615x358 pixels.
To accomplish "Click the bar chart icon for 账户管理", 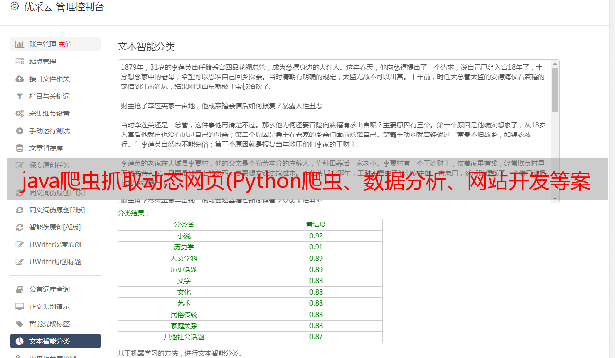I will pyautogui.click(x=20, y=44).
